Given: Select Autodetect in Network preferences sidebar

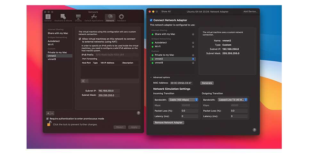Looking at the screenshot, I should click(53, 41).
